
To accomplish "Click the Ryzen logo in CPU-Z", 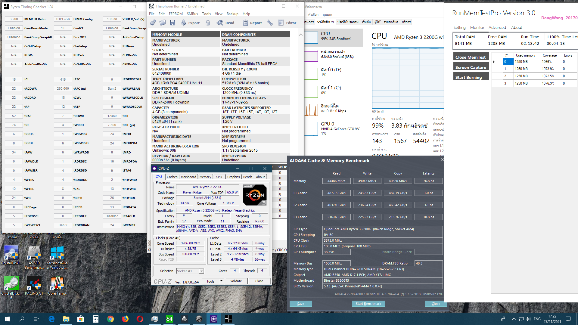I will (255, 195).
